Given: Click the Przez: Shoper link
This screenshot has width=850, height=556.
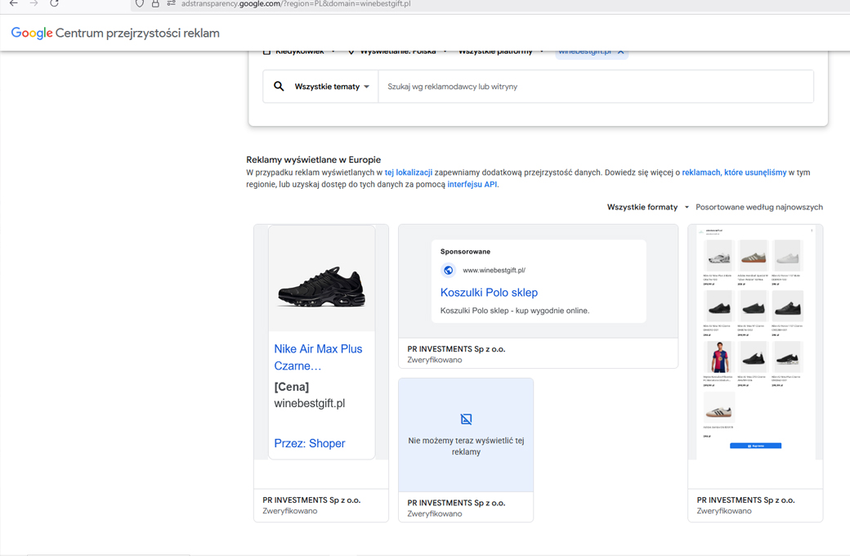Looking at the screenshot, I should 310,443.
